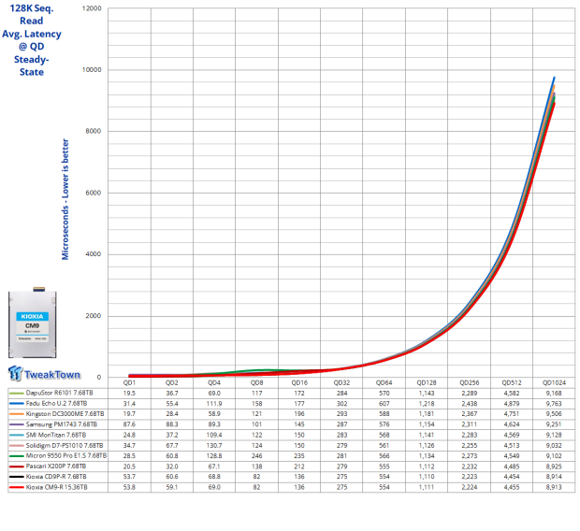
Task: Select Solidigm QD1024 value '9,032'
Action: coord(554,446)
